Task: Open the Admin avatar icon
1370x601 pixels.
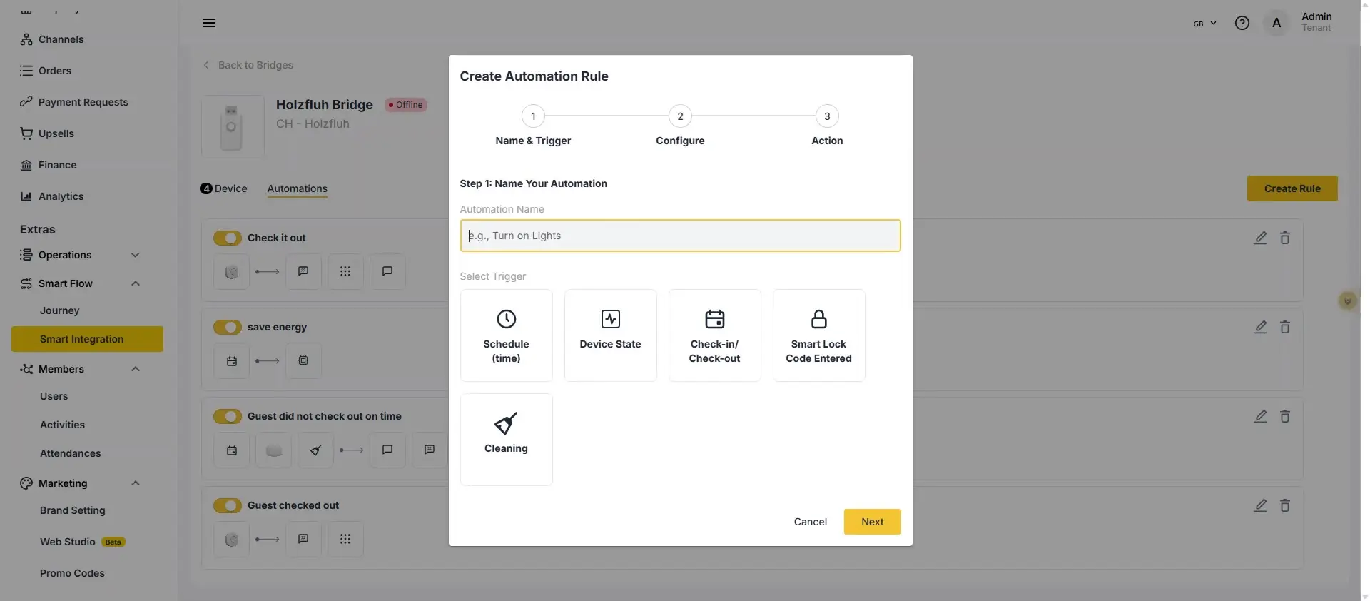Action: [1277, 23]
